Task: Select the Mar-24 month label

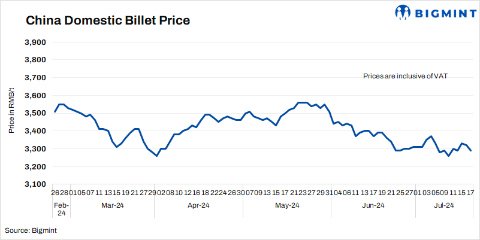Action: (111, 205)
